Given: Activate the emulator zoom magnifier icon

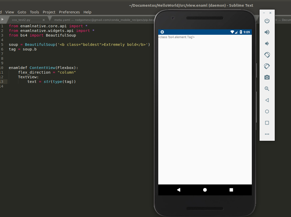Looking at the screenshot, I should tap(267, 89).
